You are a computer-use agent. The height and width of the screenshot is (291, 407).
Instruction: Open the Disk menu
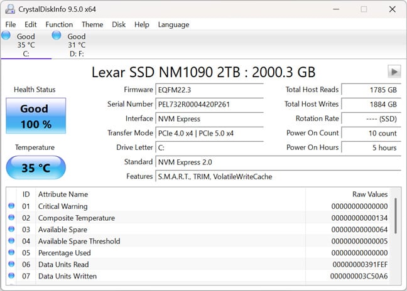119,24
